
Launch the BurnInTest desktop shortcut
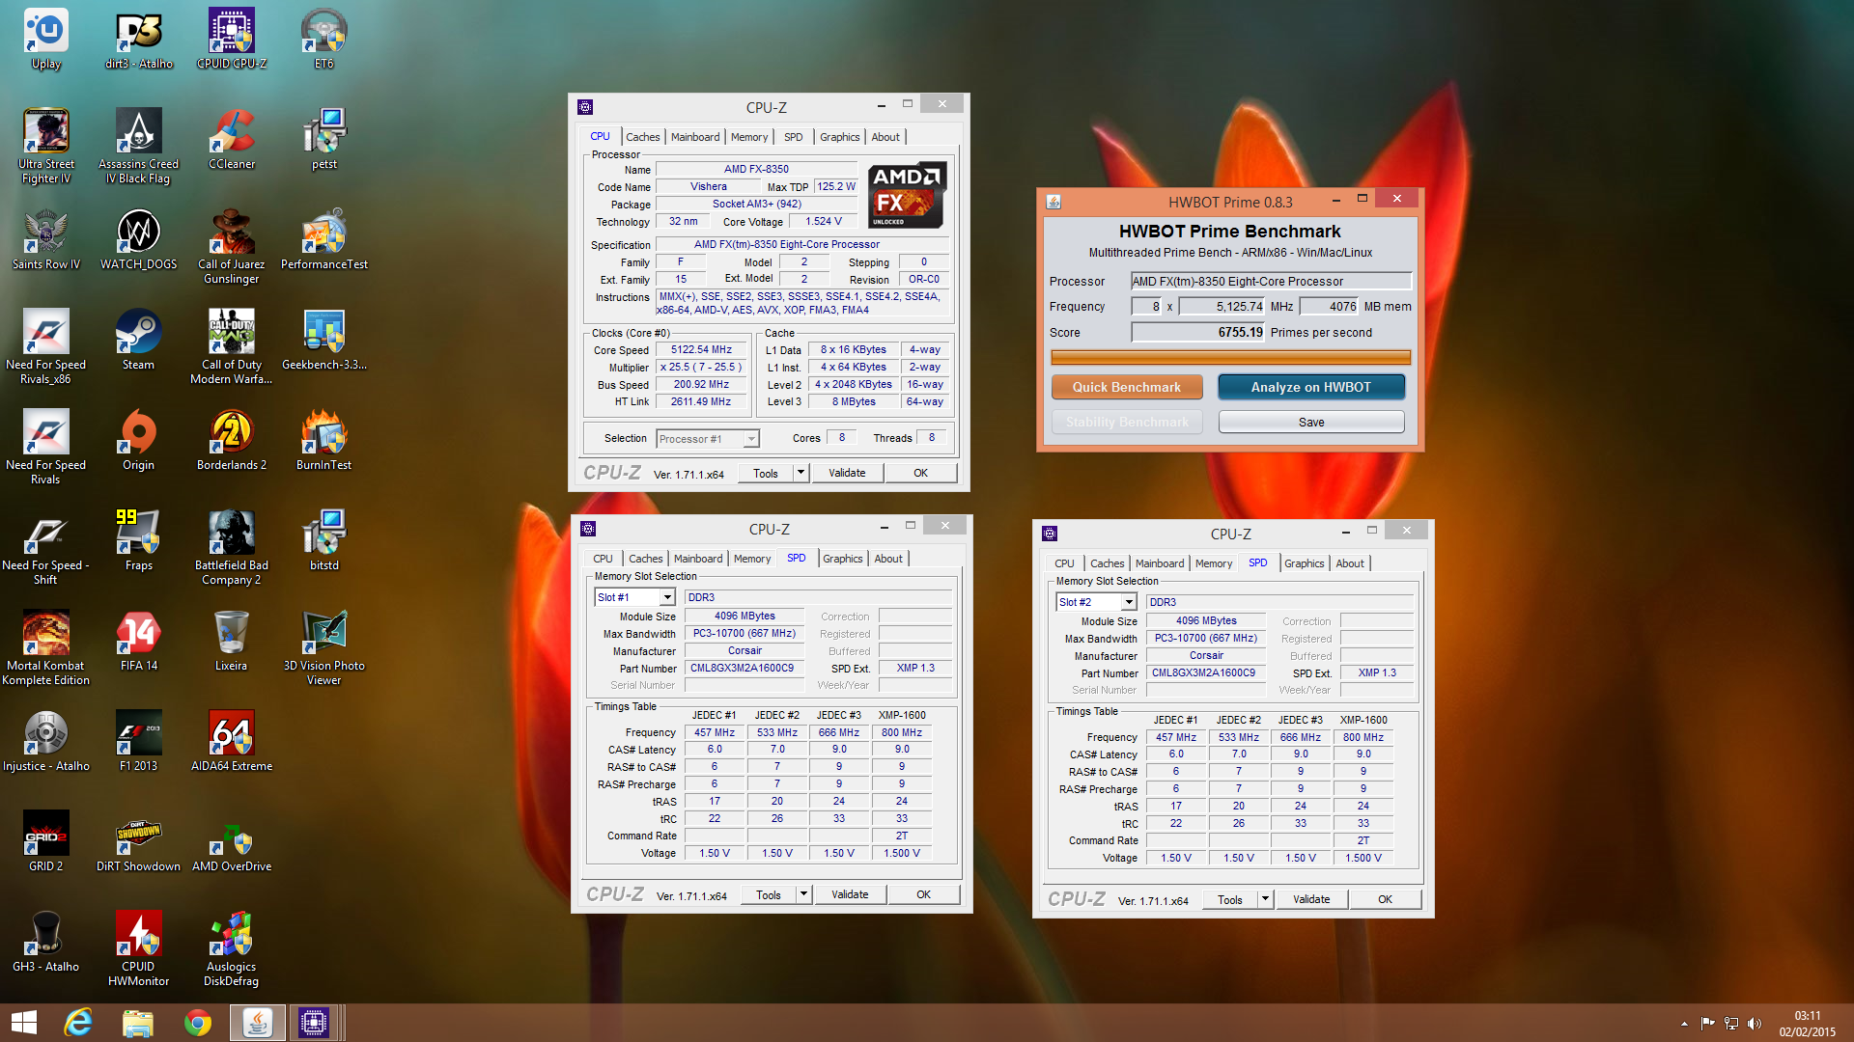pos(324,441)
